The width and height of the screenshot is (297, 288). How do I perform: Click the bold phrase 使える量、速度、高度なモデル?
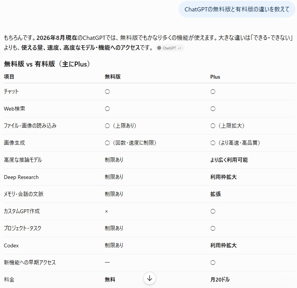point(58,47)
